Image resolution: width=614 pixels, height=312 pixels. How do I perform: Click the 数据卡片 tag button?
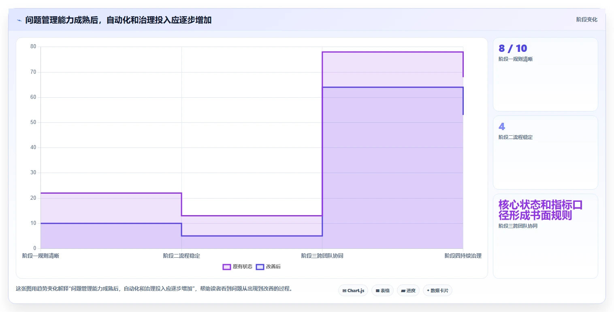coord(437,291)
